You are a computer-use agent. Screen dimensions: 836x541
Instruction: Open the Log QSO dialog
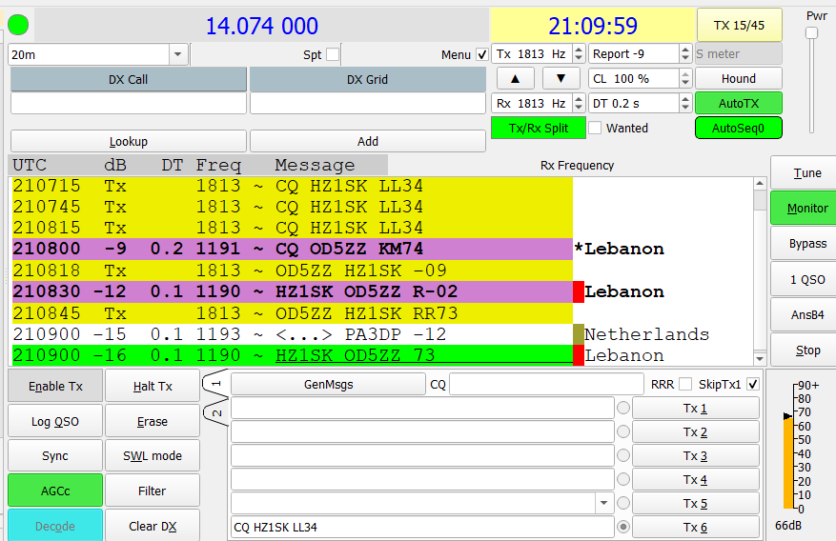point(55,421)
